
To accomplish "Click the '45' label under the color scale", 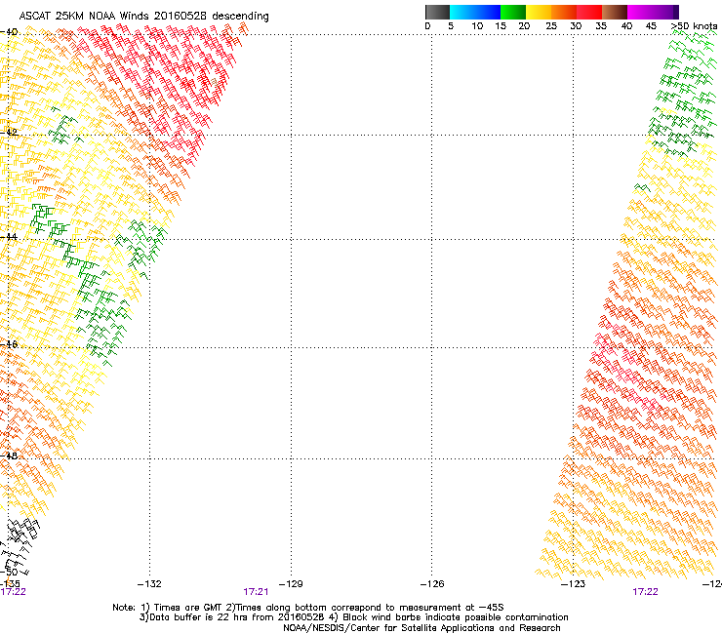I will click(x=651, y=26).
